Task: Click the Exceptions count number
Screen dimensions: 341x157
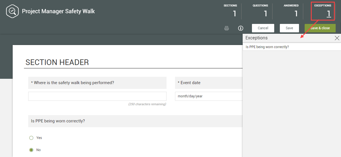Action: [x=328, y=14]
